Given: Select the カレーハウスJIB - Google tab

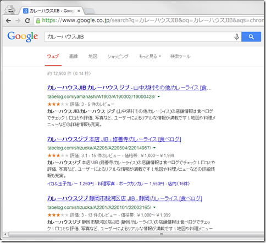Looking at the screenshot, I should [51, 11].
